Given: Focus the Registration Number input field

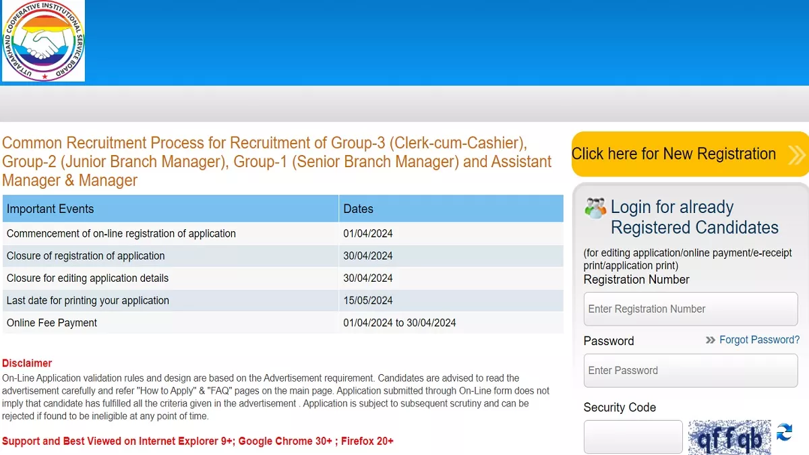Looking at the screenshot, I should pyautogui.click(x=690, y=309).
